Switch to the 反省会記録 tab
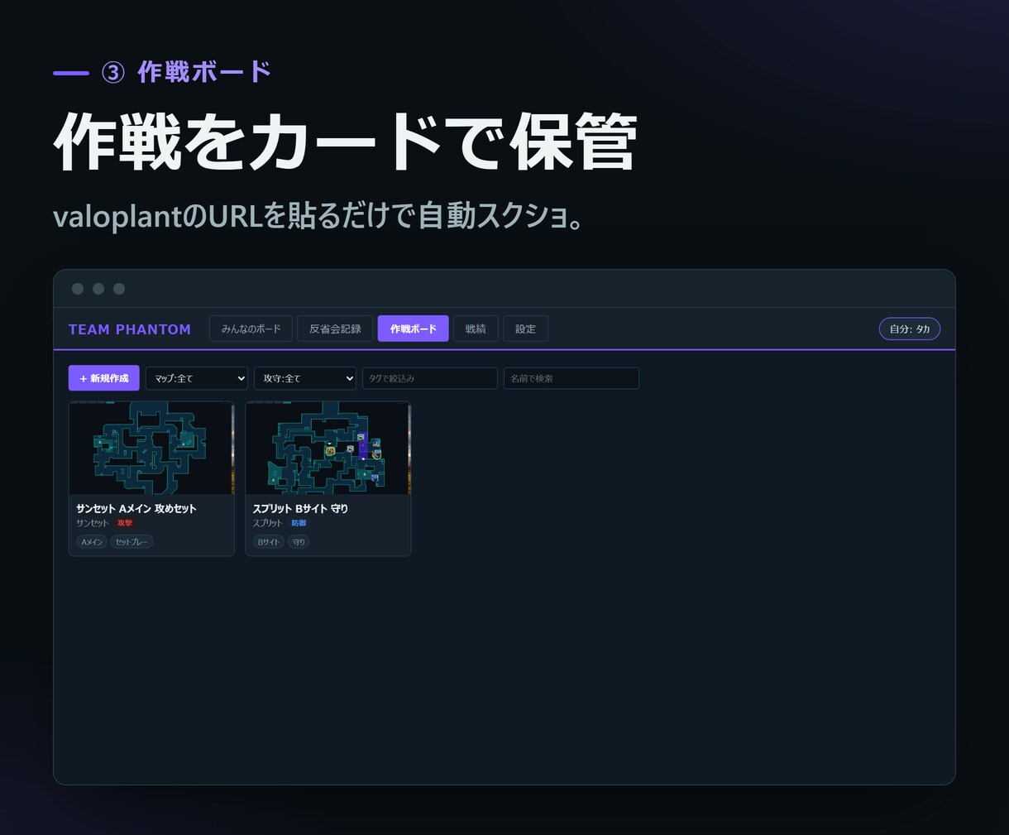The height and width of the screenshot is (835, 1009). (335, 329)
